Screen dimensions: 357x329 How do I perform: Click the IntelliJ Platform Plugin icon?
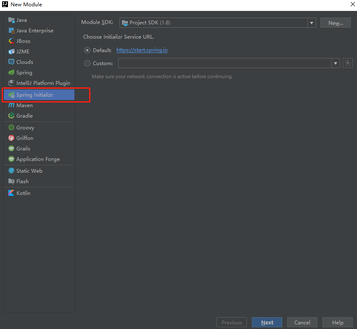pyautogui.click(x=11, y=83)
